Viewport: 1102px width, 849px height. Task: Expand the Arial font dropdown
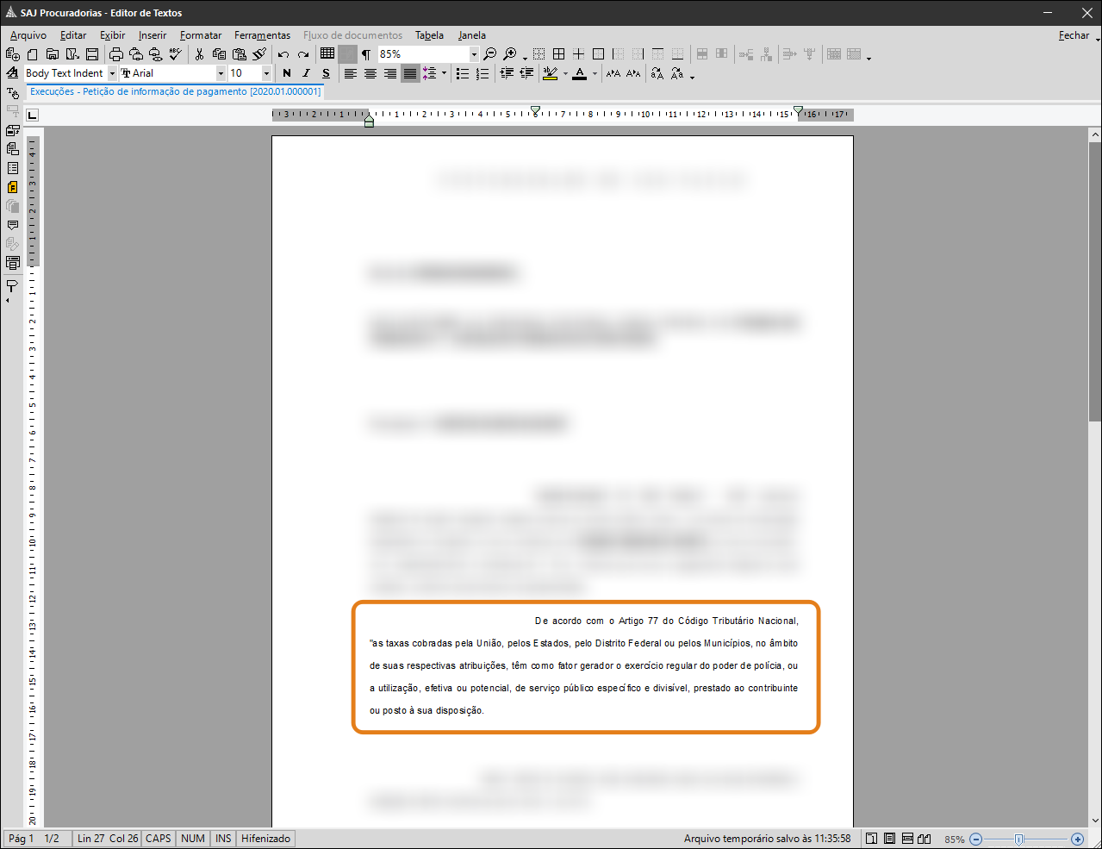[221, 74]
